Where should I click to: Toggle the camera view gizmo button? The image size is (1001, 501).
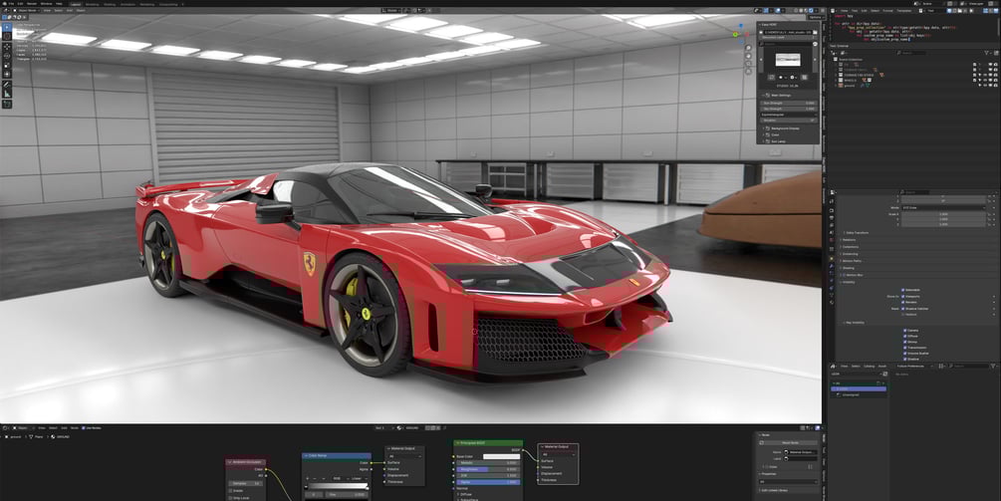(x=749, y=63)
